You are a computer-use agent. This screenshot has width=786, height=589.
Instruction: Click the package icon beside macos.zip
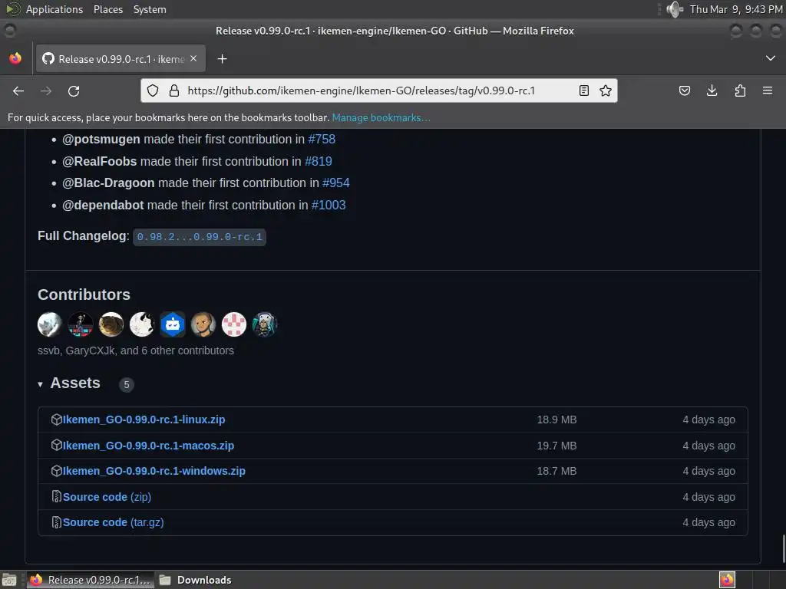(x=57, y=445)
